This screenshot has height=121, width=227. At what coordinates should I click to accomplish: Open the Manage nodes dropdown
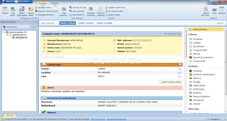[44, 7]
